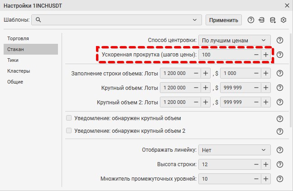Decrease Высота строки value with minus
The height and width of the screenshot is (191, 293).
[256, 164]
